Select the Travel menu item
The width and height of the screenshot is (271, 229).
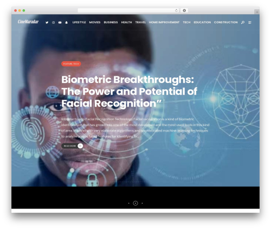tap(140, 22)
